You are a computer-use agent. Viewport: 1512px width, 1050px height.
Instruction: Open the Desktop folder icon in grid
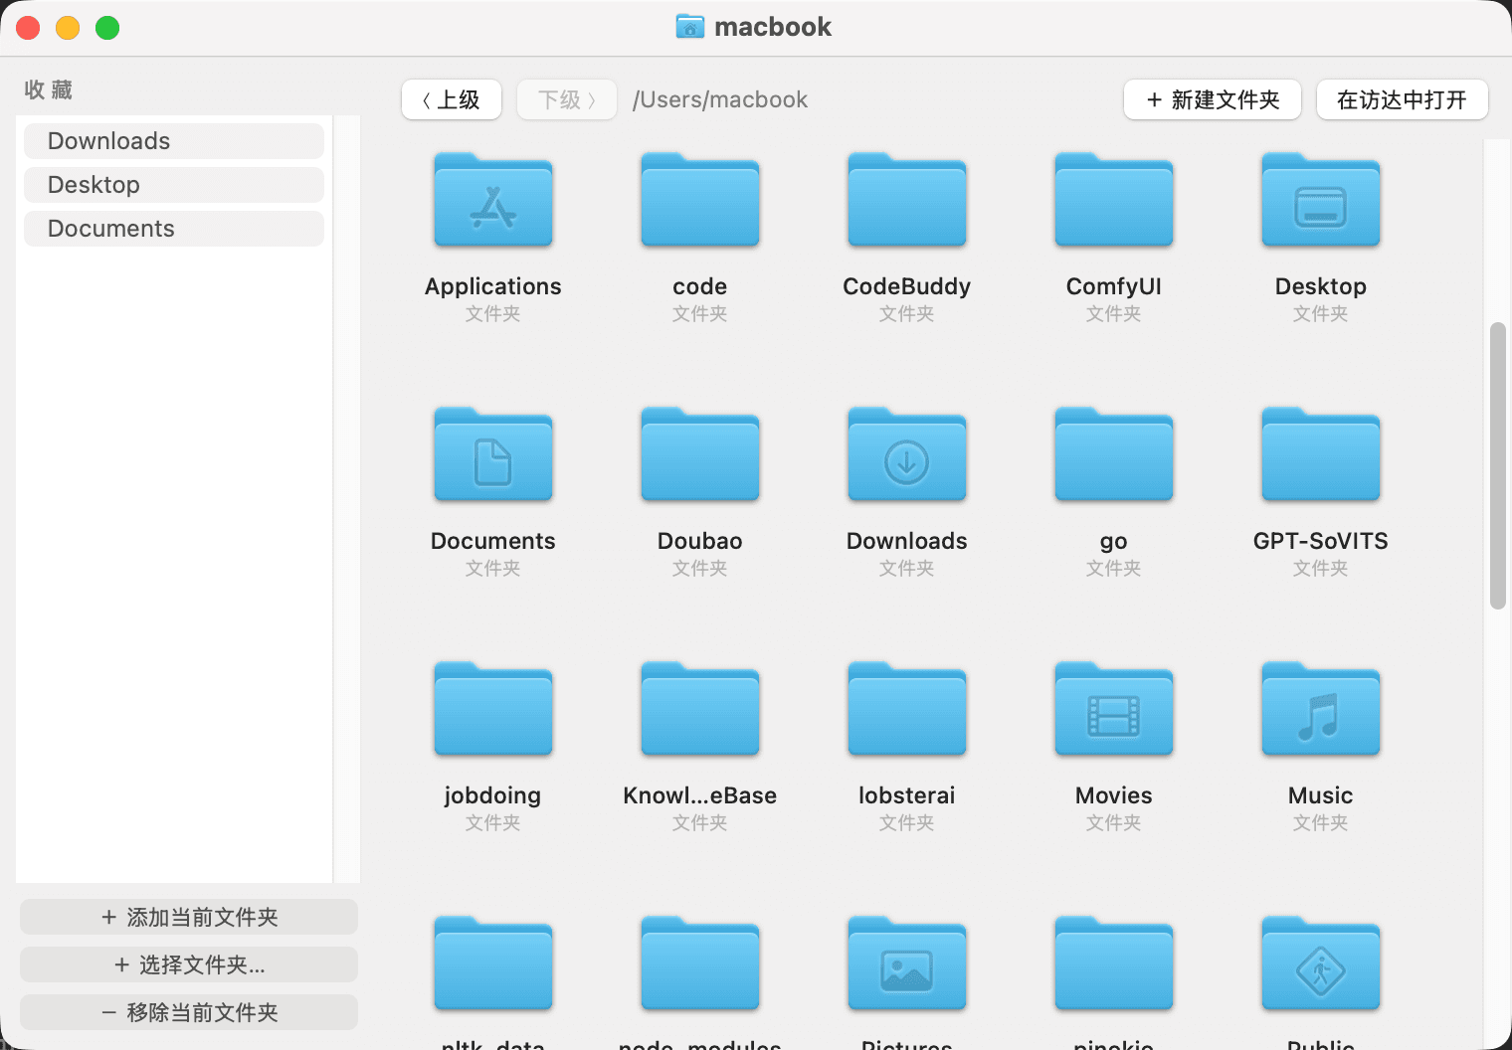coord(1321,200)
